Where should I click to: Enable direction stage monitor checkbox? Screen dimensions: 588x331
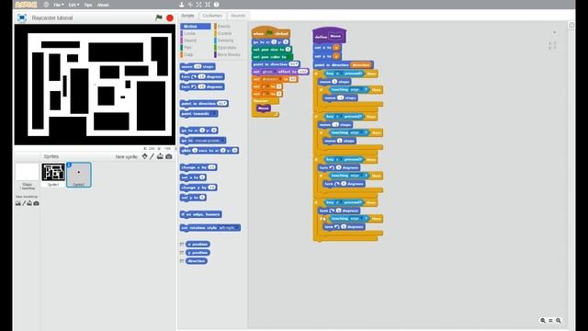point(182,261)
